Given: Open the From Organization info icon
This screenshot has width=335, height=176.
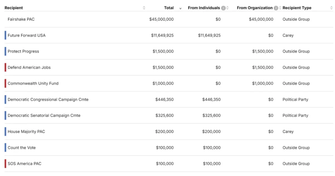Looking at the screenshot, I should click(276, 8).
